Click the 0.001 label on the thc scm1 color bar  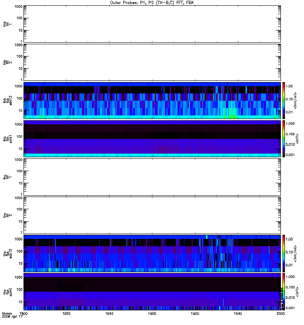[x=290, y=308]
